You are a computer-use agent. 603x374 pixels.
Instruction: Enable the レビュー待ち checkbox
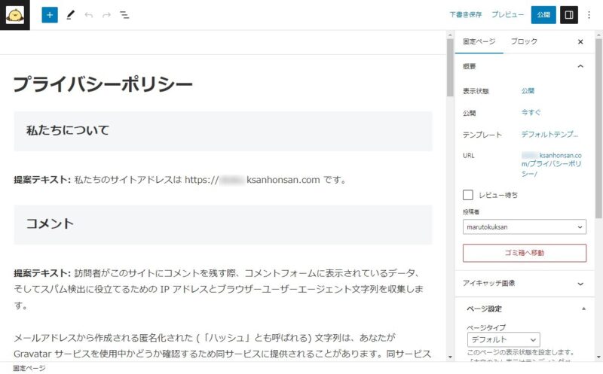[467, 195]
